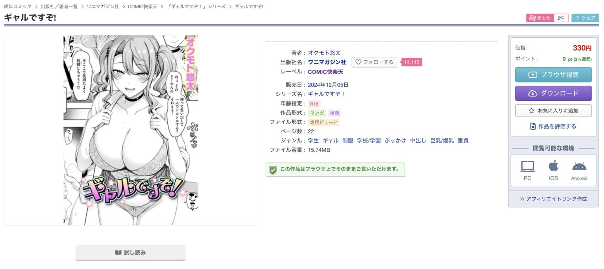Click the 2件 count next to まとめ
This screenshot has width=604, height=269.
point(561,18)
